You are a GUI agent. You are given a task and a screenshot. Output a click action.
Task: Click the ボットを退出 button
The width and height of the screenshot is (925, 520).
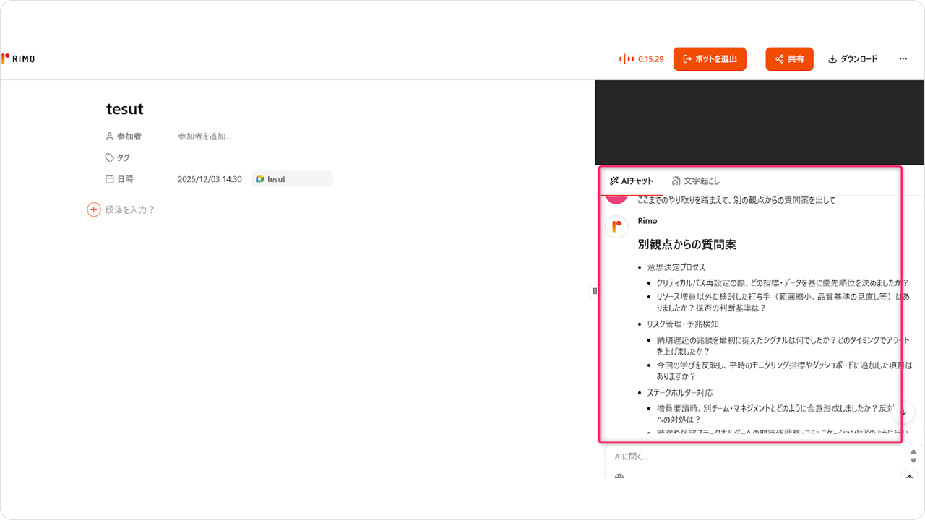(x=710, y=59)
